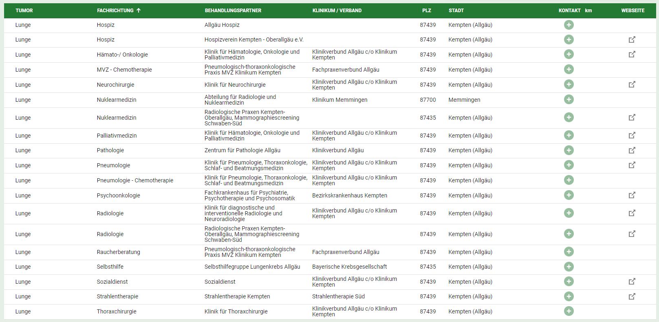Click the plus icon in the Radiologie 87439 Praxen row

tap(569, 234)
